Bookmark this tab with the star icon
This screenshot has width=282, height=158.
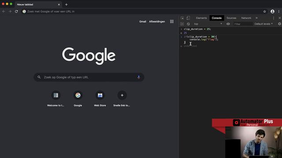pos(264,11)
